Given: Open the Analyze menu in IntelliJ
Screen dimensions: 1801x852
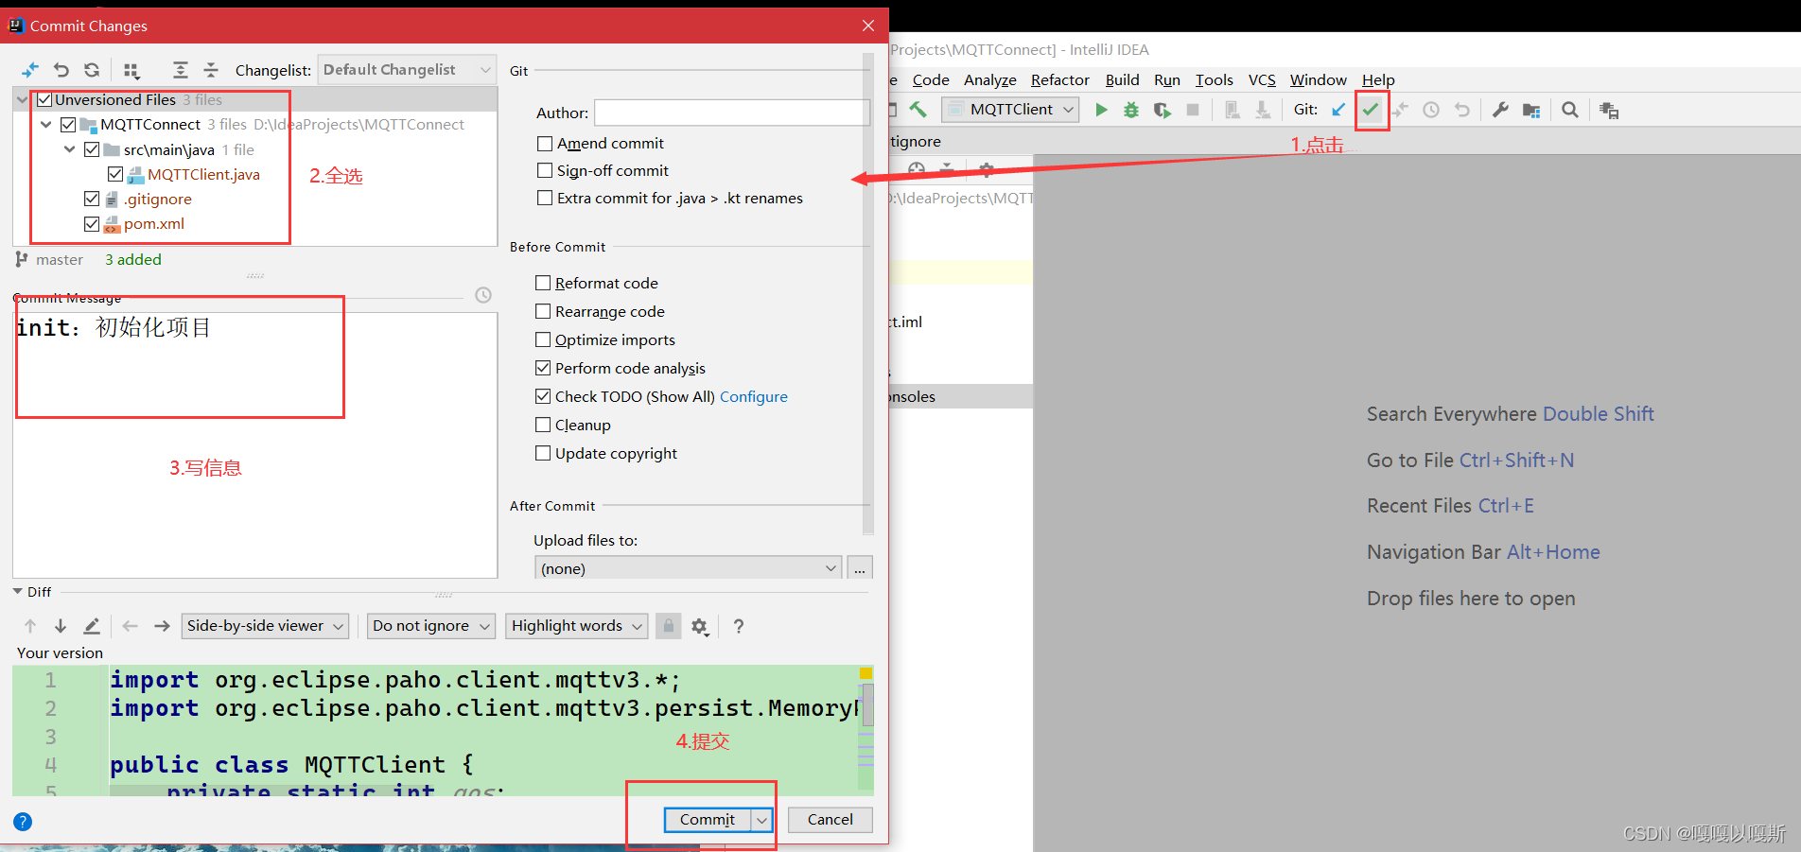Looking at the screenshot, I should click(990, 80).
